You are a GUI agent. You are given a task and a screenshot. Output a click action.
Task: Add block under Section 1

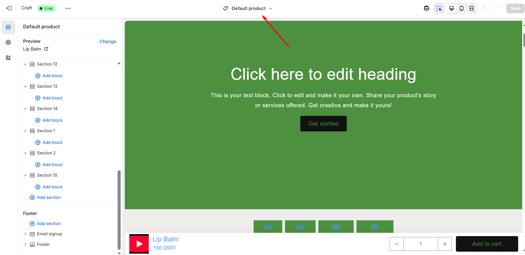click(x=49, y=142)
